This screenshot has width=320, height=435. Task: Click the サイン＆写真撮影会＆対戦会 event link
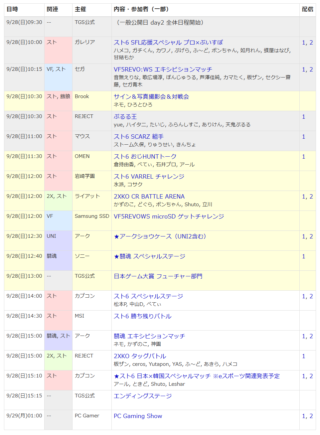coord(151,97)
